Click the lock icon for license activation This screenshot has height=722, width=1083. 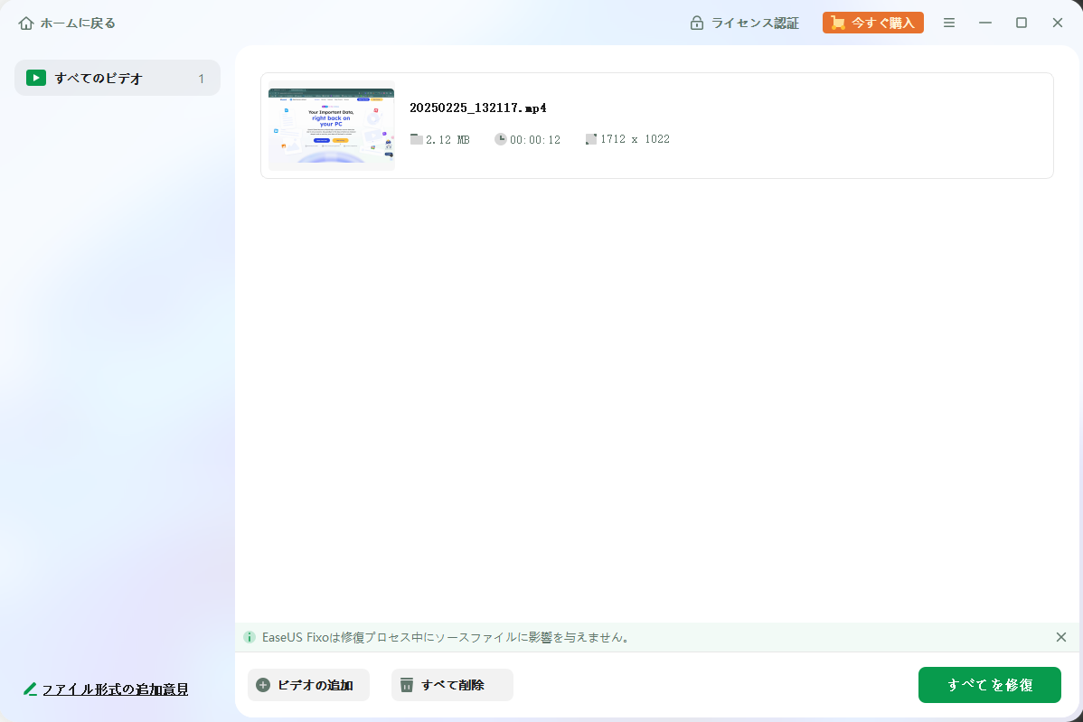[697, 23]
